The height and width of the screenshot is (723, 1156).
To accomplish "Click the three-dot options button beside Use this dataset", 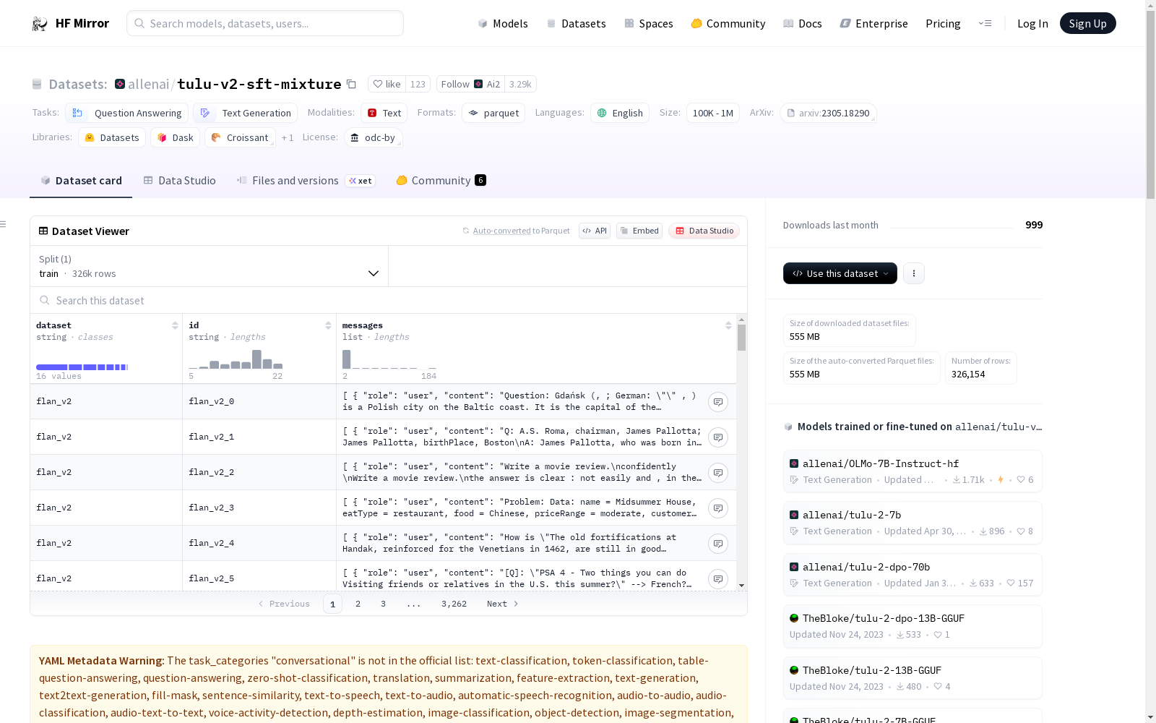I will (914, 273).
